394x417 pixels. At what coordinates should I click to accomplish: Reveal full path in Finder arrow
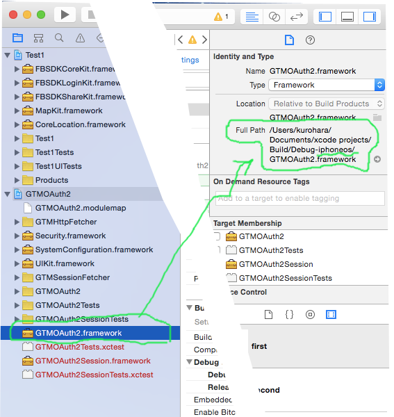377,159
